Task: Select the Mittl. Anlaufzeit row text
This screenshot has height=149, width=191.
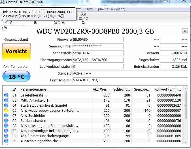Action: (x=35, y=100)
